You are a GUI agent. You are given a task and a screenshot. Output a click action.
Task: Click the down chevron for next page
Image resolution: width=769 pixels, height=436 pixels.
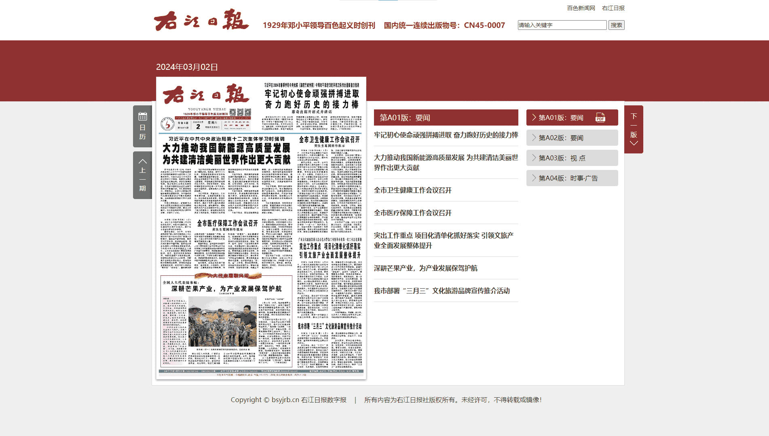click(x=634, y=143)
